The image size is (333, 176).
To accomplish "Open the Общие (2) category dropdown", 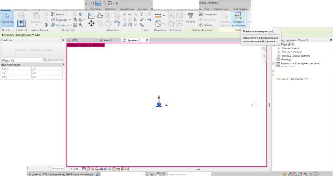I will coord(21,60).
